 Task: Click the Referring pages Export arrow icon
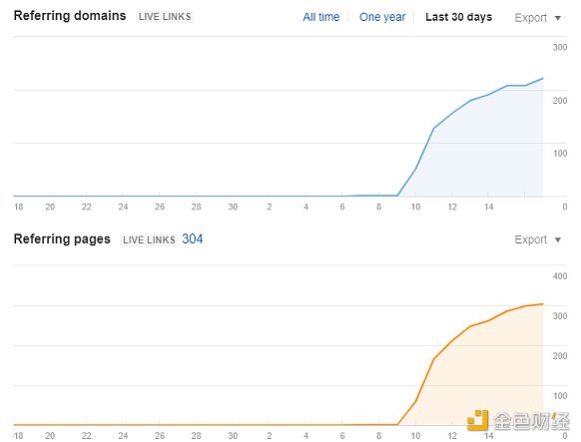click(558, 239)
